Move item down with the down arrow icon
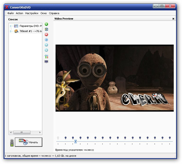Viewport: 182px width, 164px height. click(x=46, y=50)
